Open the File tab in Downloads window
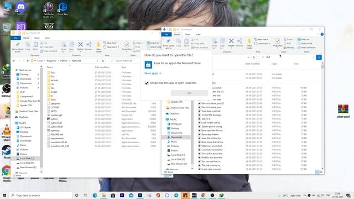The width and height of the screenshot is (354, 199). click(166, 34)
